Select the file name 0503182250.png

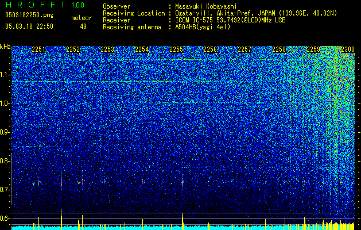coord(29,16)
